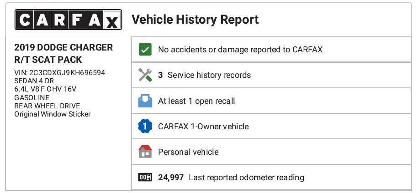Image resolution: width=418 pixels, height=193 pixels.
Task: Open the Original Window Sticker link
Action: [x=53, y=114]
